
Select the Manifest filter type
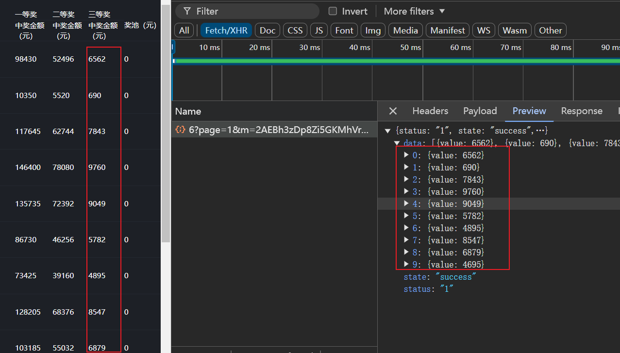point(448,30)
